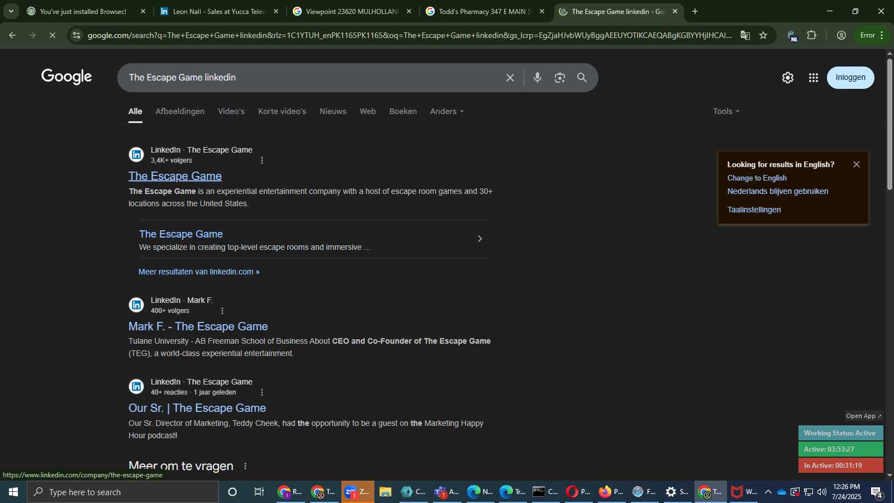Open Google Lens image search icon

[x=560, y=78]
